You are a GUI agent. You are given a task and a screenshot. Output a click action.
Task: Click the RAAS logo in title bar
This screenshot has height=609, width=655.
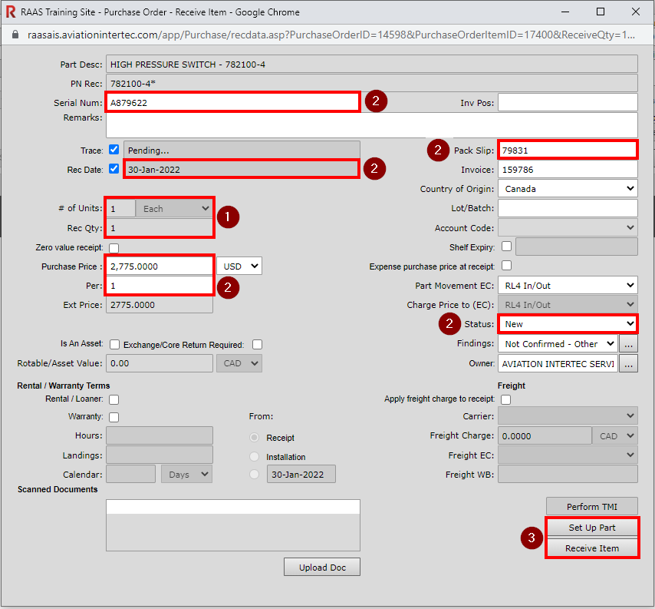11,12
